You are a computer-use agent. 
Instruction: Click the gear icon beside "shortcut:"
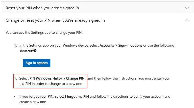tap(35, 50)
